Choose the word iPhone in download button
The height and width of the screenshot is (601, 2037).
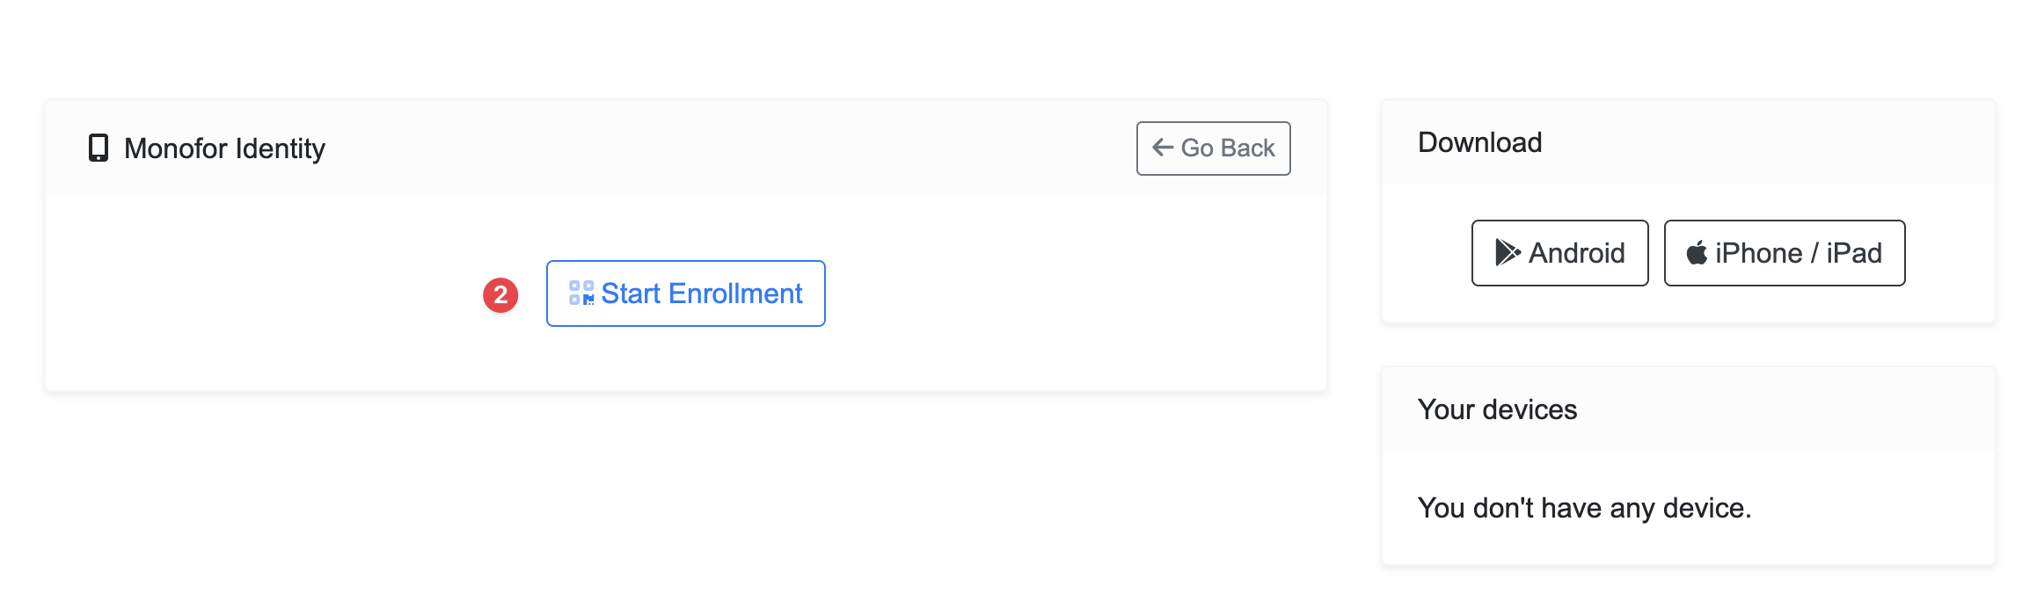click(x=1758, y=253)
